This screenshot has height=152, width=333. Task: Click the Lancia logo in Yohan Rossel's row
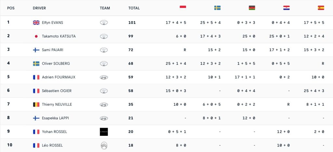click(x=104, y=132)
